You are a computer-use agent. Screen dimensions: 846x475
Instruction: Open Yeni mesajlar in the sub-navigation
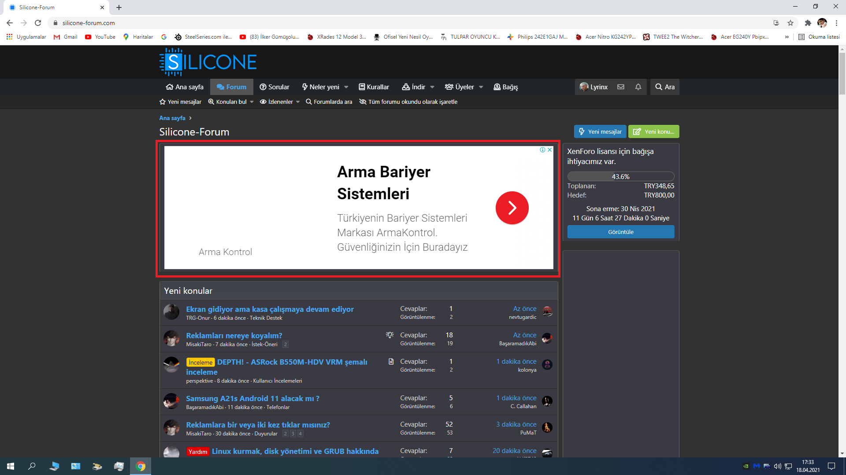(180, 102)
